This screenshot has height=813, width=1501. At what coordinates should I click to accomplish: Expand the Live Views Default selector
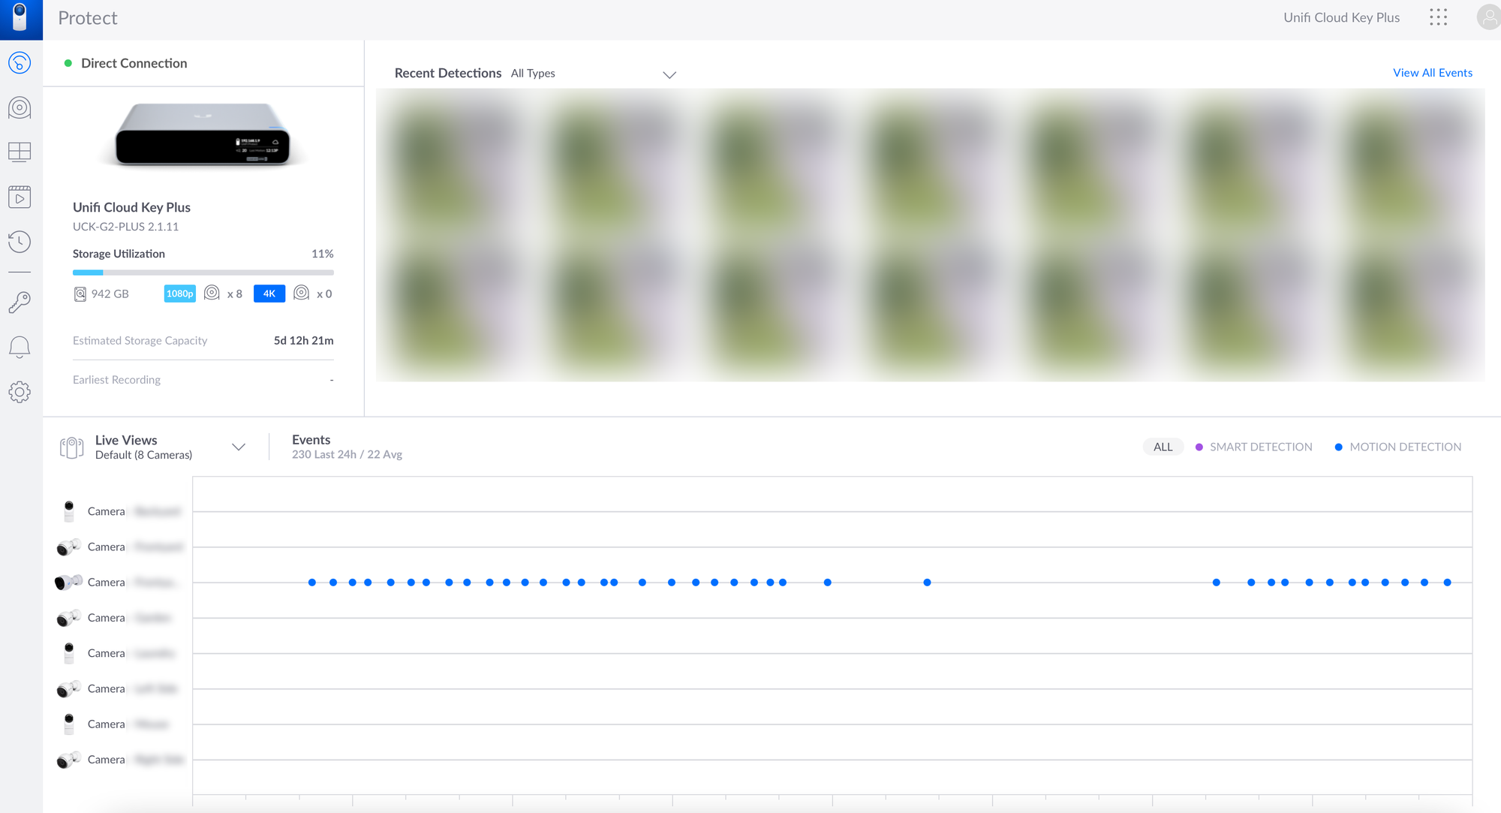(237, 447)
